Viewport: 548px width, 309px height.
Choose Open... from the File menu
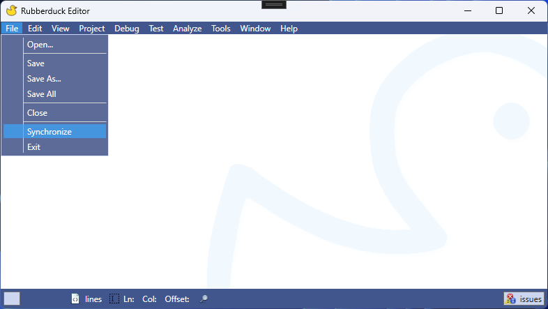[x=40, y=45]
